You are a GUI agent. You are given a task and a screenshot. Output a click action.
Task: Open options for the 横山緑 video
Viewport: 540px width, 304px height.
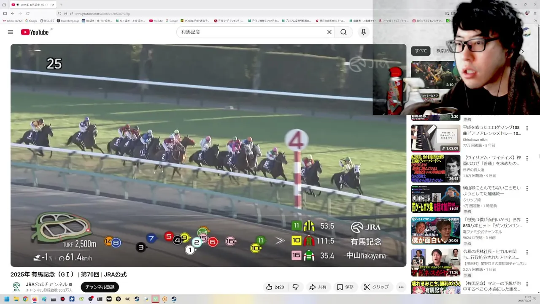(527, 189)
